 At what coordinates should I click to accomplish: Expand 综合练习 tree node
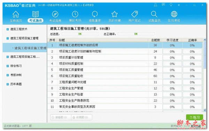pyautogui.click(x=8, y=66)
